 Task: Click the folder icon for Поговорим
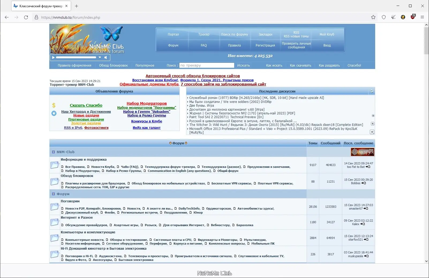pyautogui.click(x=55, y=207)
